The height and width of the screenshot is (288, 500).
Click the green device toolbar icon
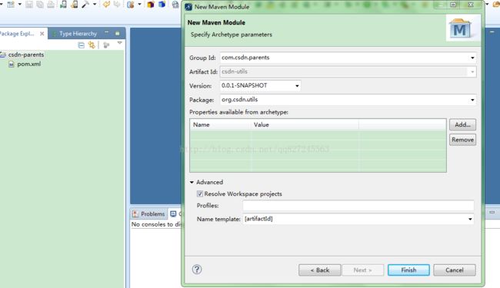pos(63,5)
